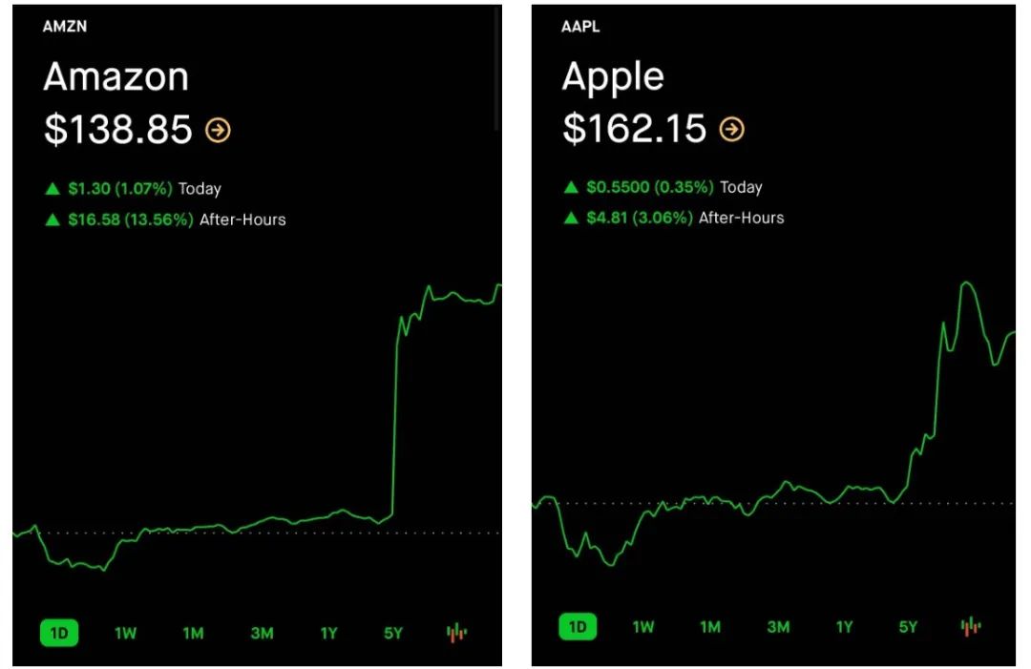Open Amazon details via the arrow icon
Screen dimensions: 1031x669
(219, 130)
